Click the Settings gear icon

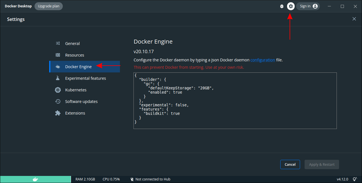coord(291,6)
